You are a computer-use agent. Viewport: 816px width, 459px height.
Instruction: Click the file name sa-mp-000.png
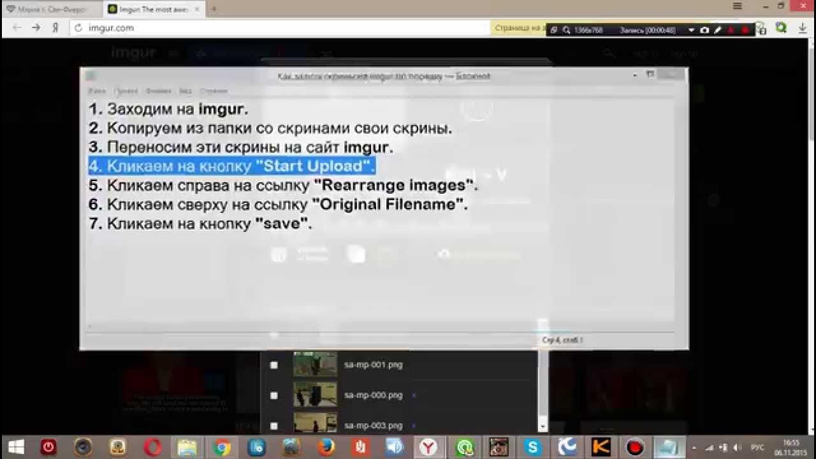(x=373, y=395)
